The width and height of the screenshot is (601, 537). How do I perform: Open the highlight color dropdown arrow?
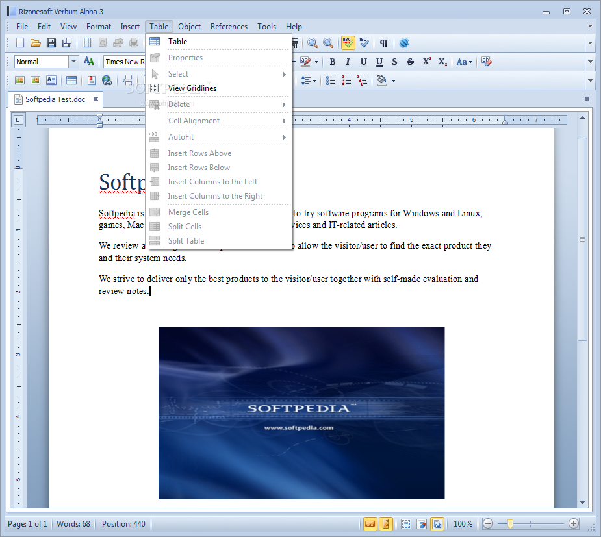point(316,62)
